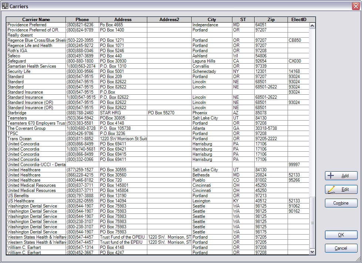Edit the selected carrier
362x263 pixels.
[x=341, y=189]
